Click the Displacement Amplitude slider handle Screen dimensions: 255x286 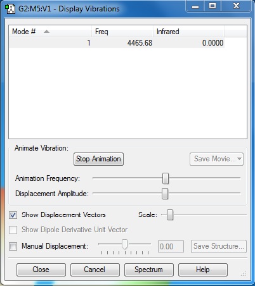tap(165, 194)
